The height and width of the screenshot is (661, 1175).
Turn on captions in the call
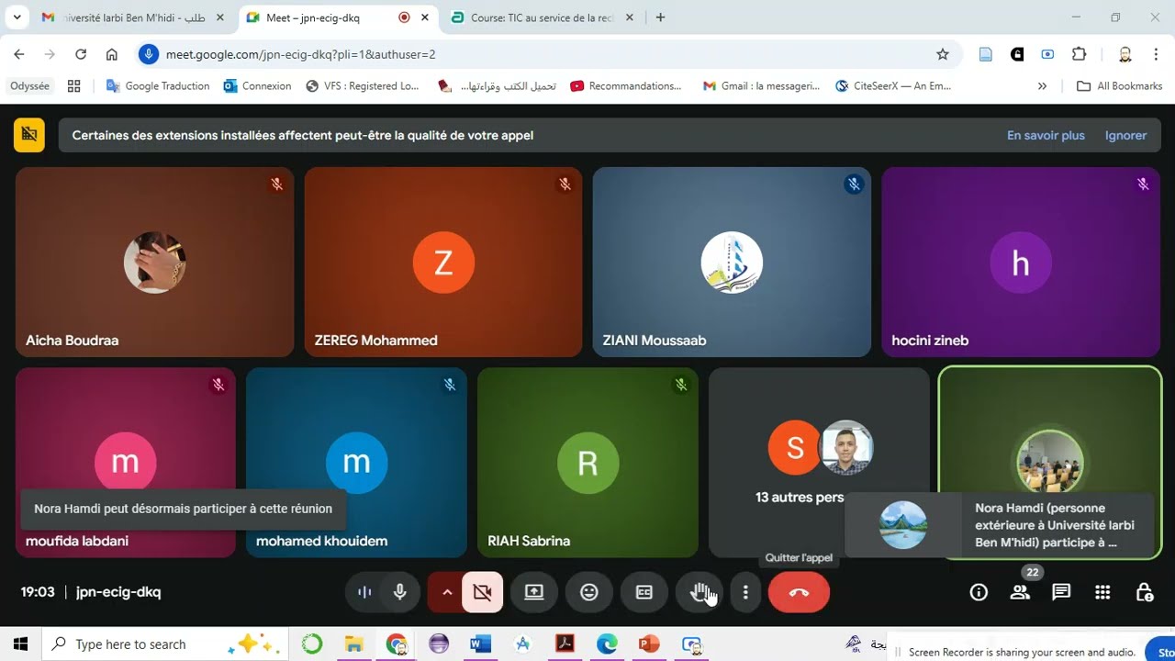point(644,592)
